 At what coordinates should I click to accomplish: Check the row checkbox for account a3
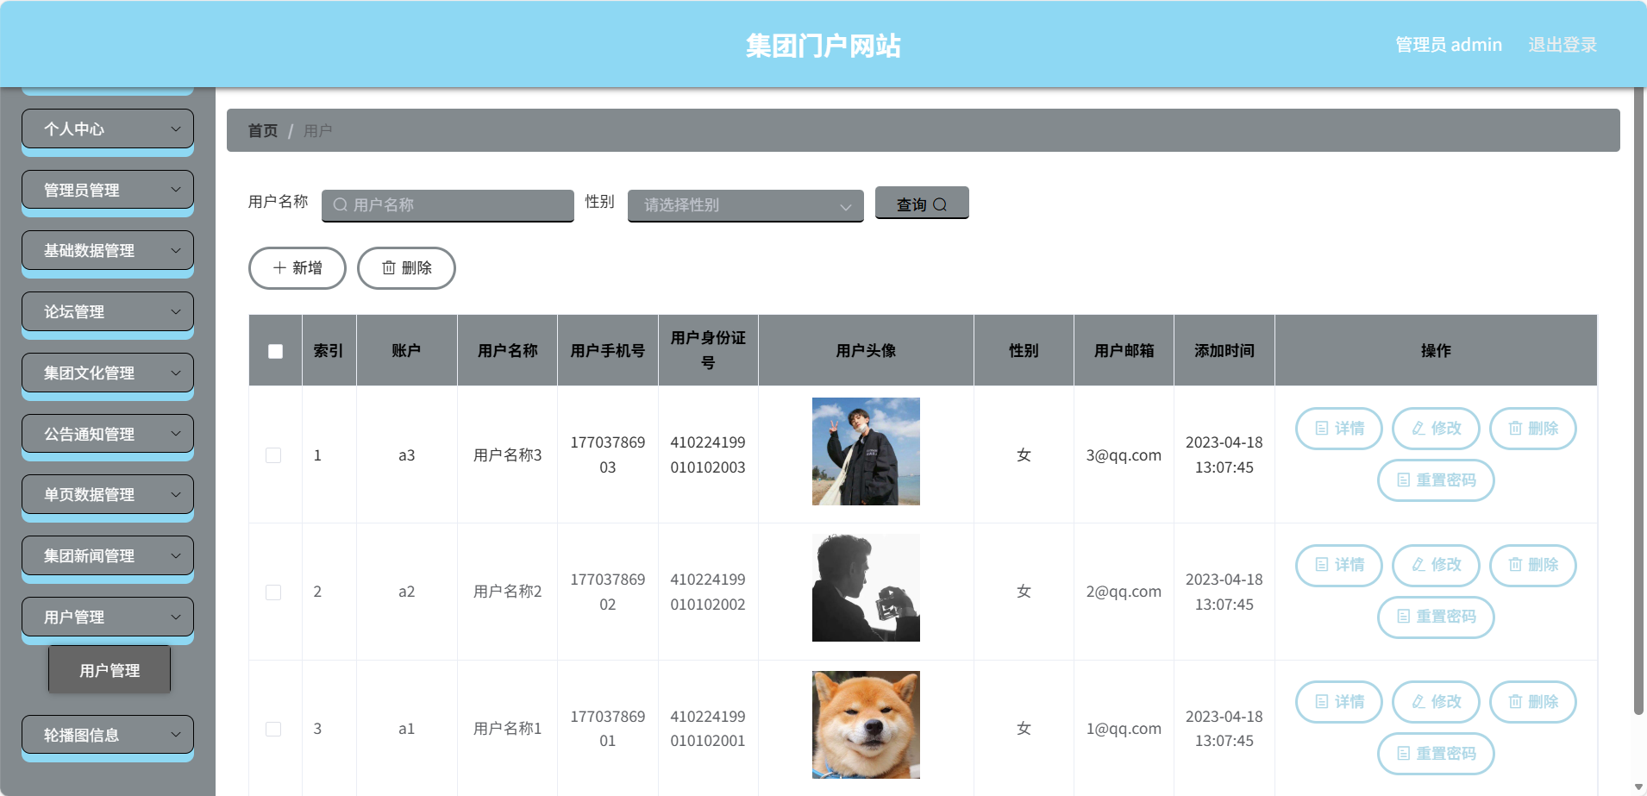273,455
